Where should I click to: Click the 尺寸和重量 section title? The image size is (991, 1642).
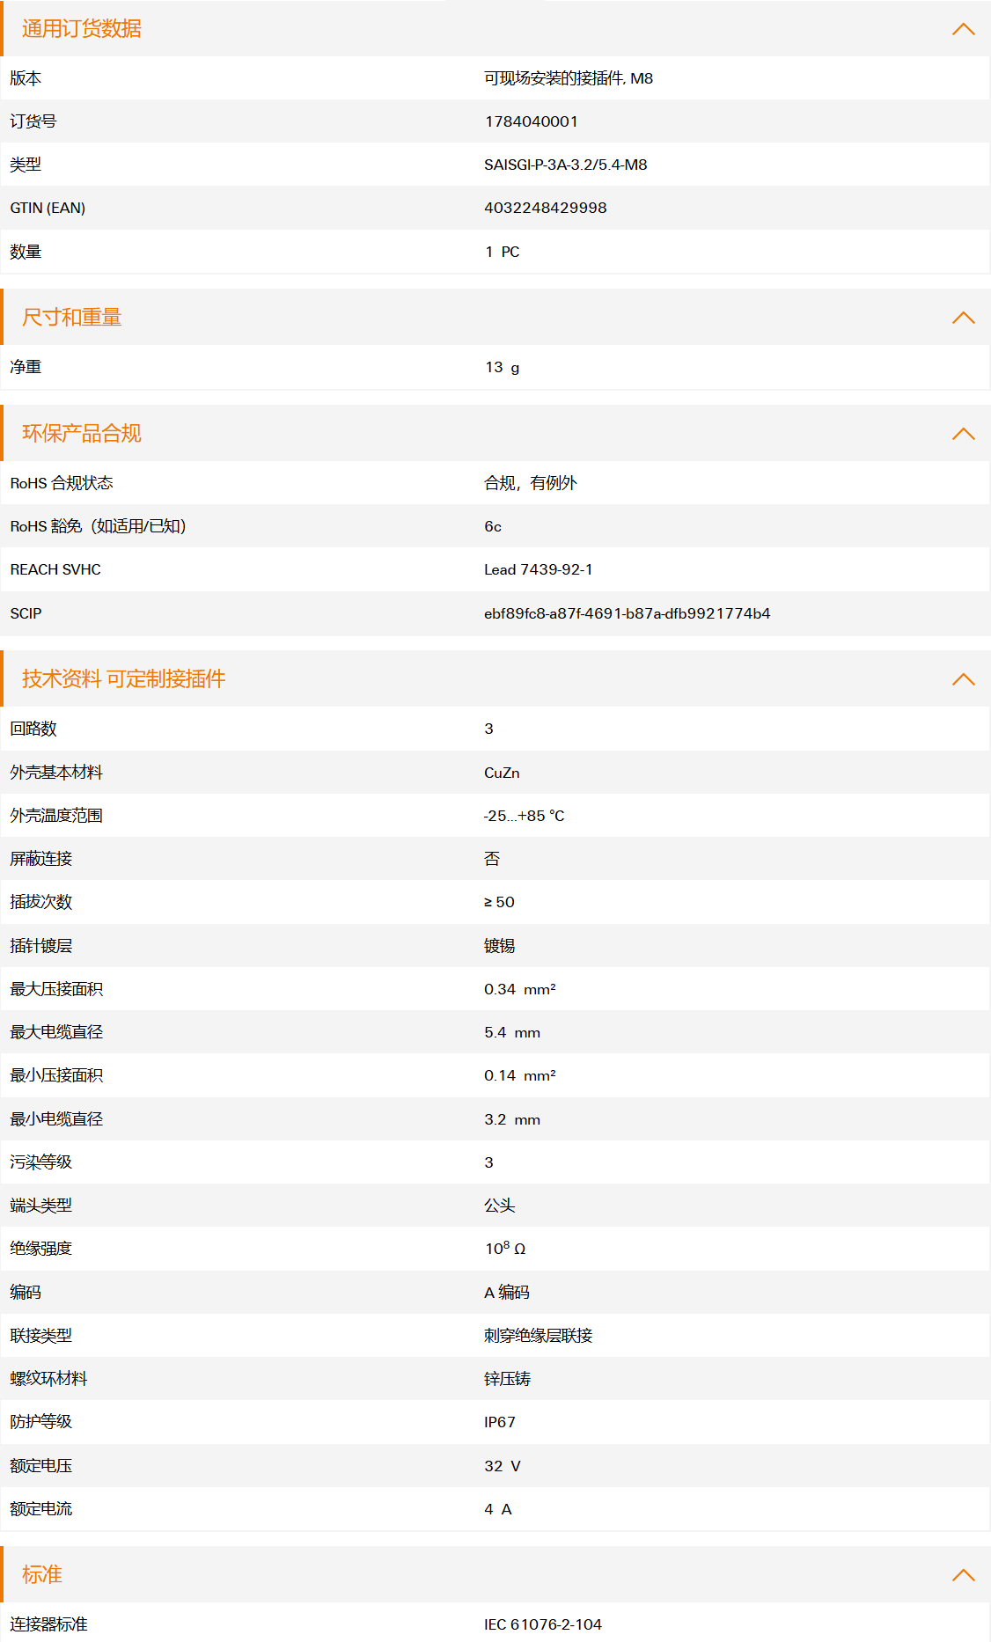(x=72, y=318)
